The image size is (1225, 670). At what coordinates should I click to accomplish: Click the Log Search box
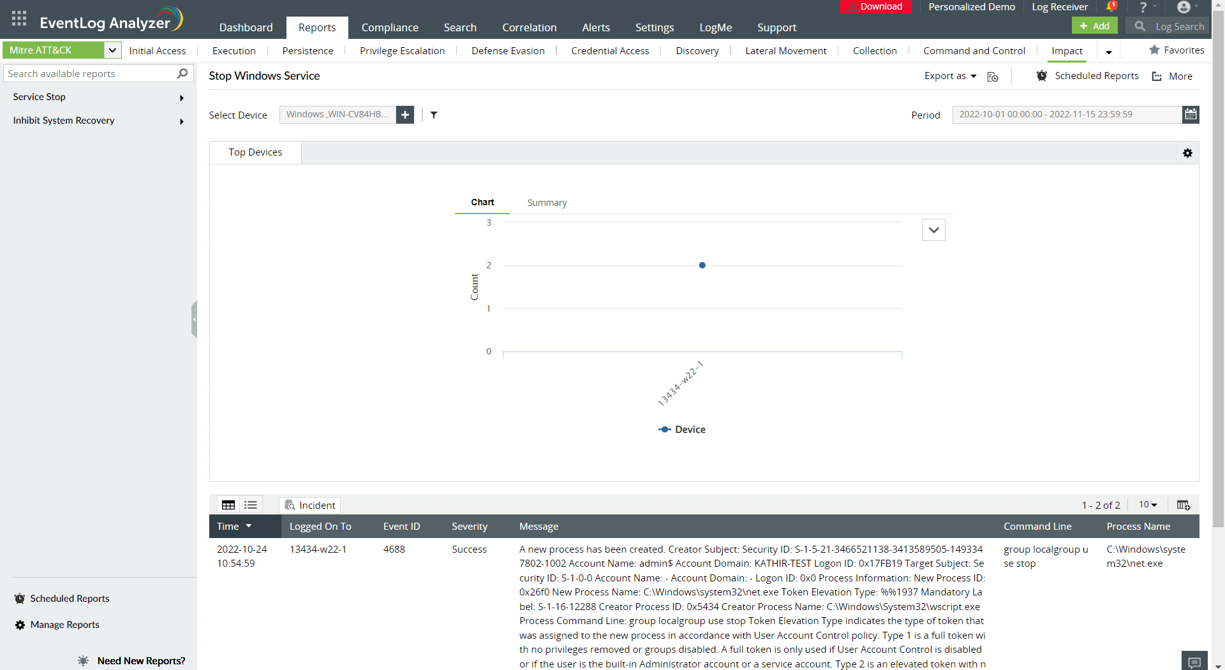pos(1168,26)
